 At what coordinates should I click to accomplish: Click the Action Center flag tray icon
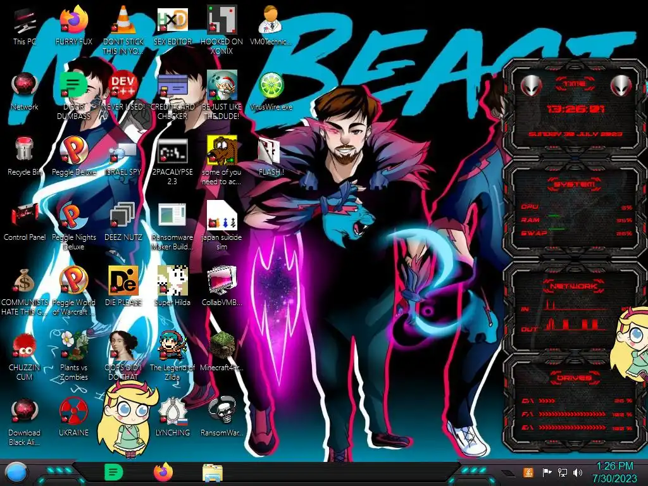(547, 472)
